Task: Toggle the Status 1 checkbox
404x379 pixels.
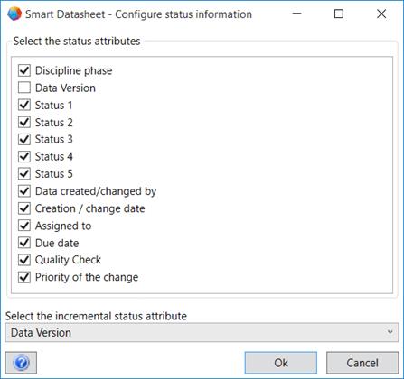Action: 24,105
